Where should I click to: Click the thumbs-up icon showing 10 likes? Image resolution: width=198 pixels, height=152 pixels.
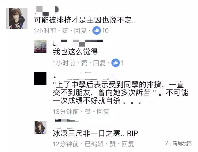96,30
